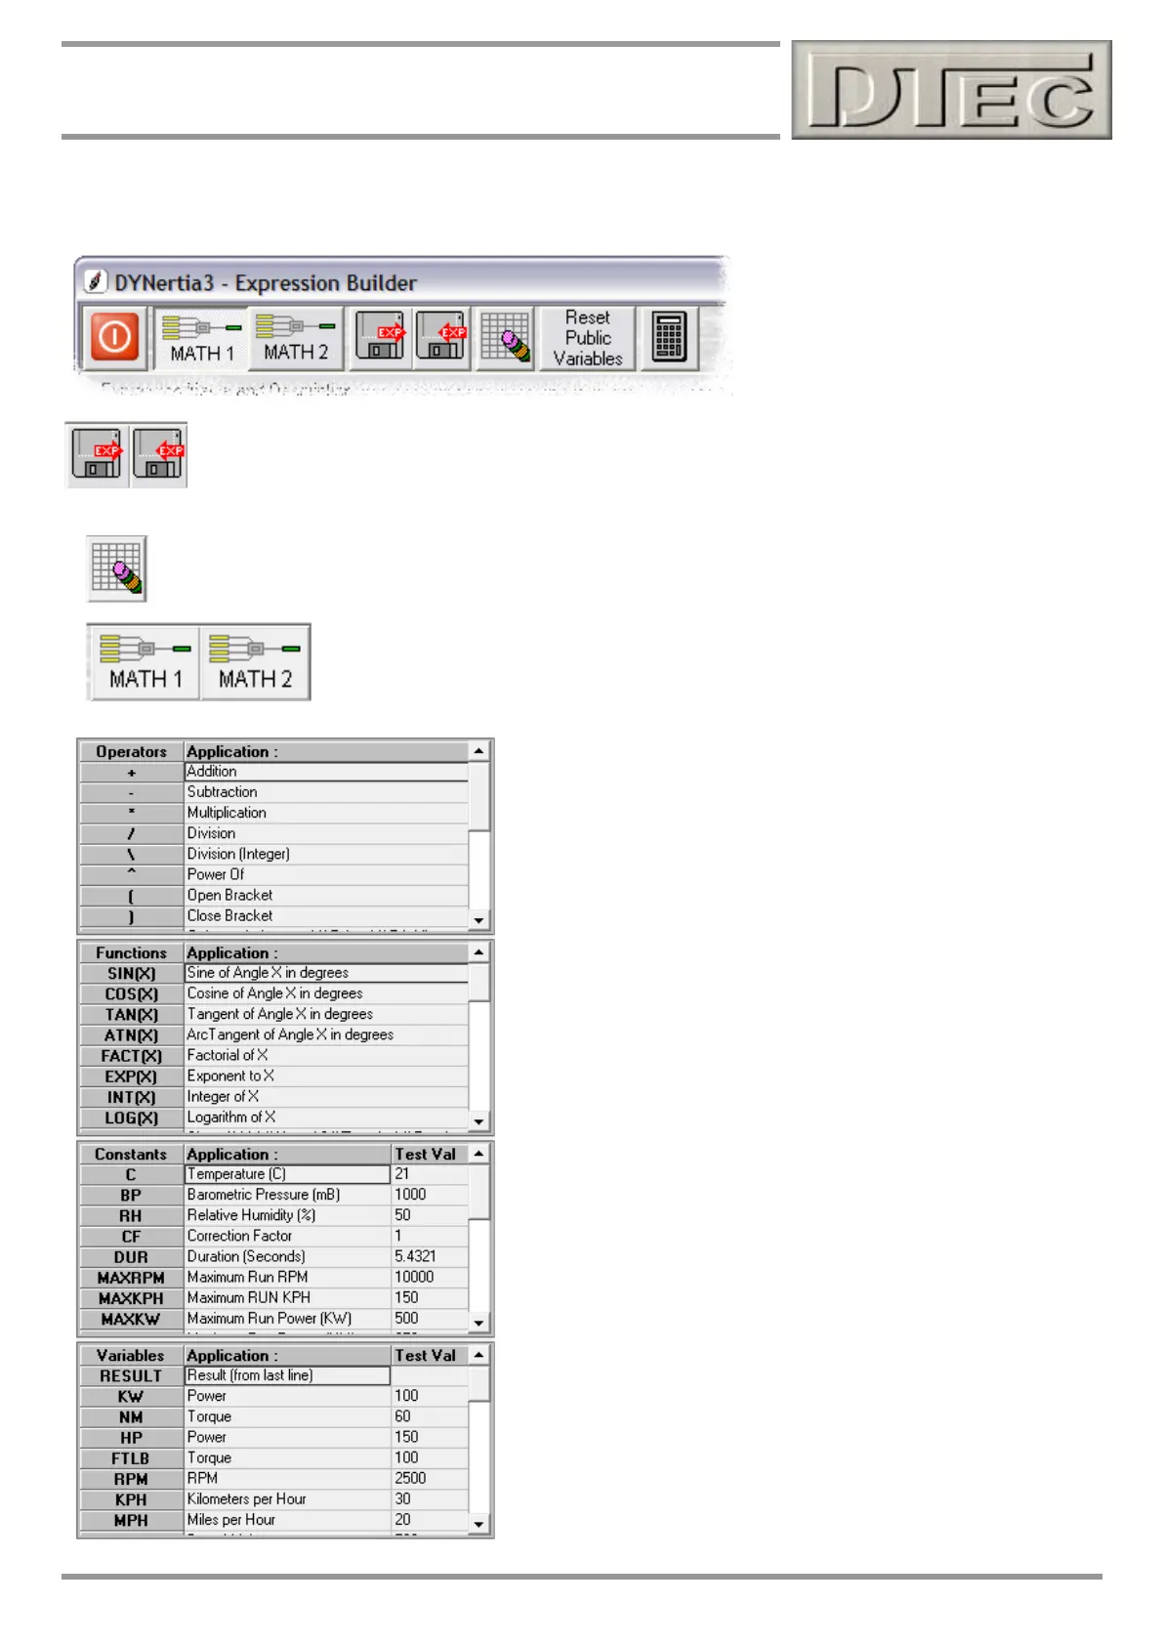Select the BP constant cell
1163x1645 pixels.
[x=131, y=1196]
